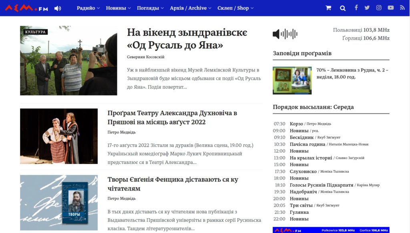The image size is (410, 233).
Task: Expand the Радийо dropdown menu
Action: tap(88, 8)
